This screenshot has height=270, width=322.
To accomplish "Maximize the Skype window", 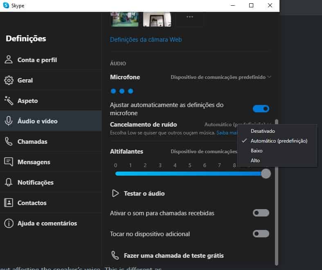I will [251, 5].
